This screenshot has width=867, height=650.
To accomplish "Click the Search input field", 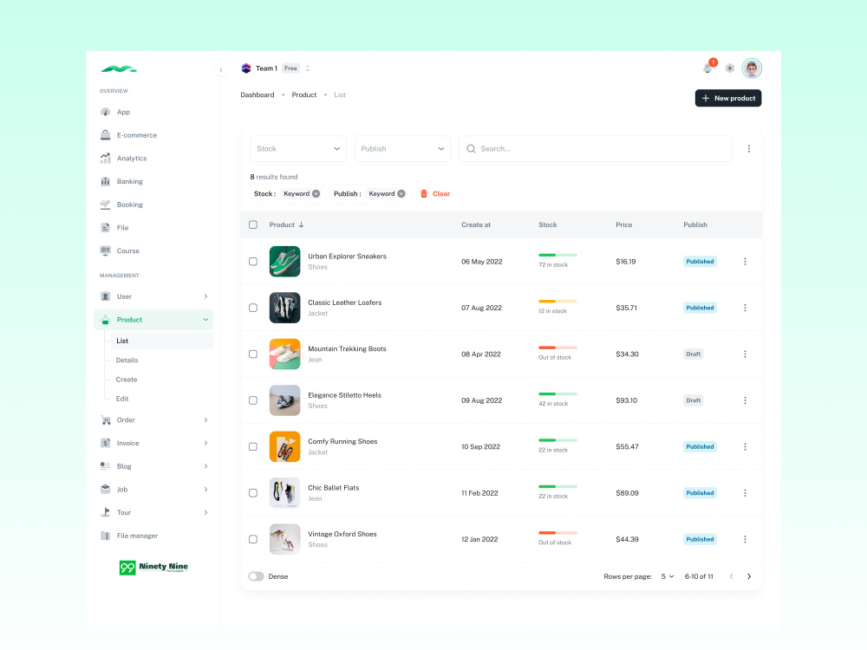I will (596, 149).
